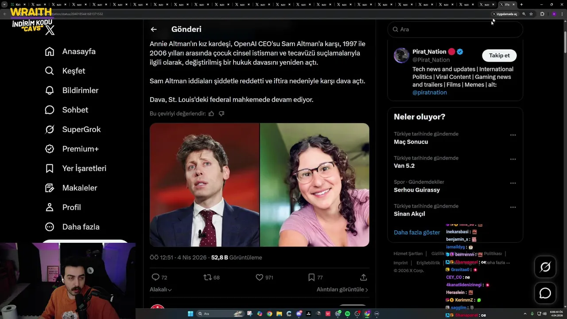The width and height of the screenshot is (567, 319).
Task: Click Uygulamada aç in address bar
Action: pyautogui.click(x=505, y=14)
